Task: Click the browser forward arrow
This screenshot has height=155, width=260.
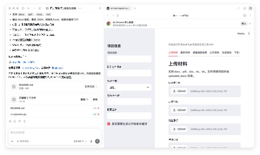Action: tap(113, 15)
